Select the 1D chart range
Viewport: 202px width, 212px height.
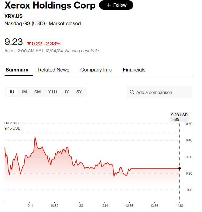(x=12, y=92)
